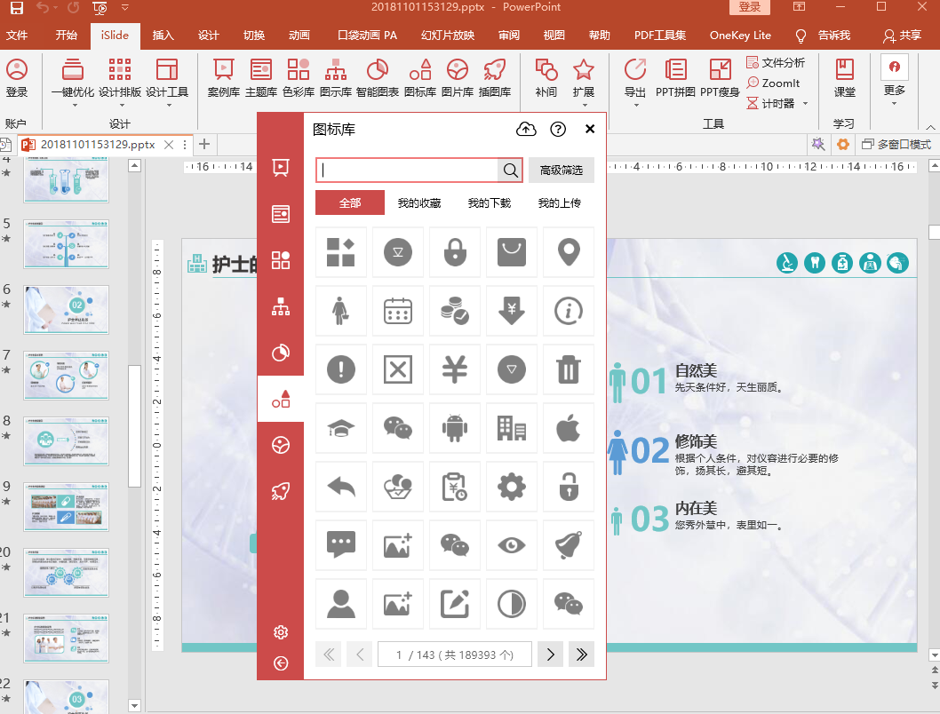Pick the graduation cap icon
The height and width of the screenshot is (714, 940).
[340, 429]
